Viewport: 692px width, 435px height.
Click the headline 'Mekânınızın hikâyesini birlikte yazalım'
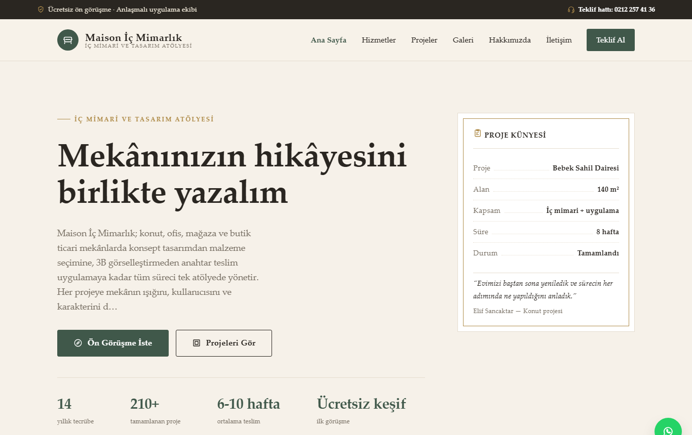click(233, 175)
